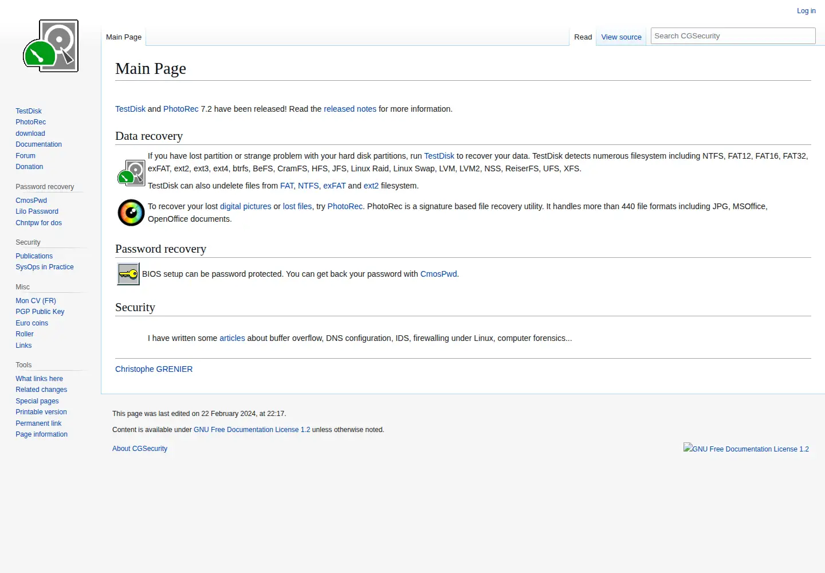Click the CGSecurity site logo
Image resolution: width=825 pixels, height=573 pixels.
click(50, 46)
